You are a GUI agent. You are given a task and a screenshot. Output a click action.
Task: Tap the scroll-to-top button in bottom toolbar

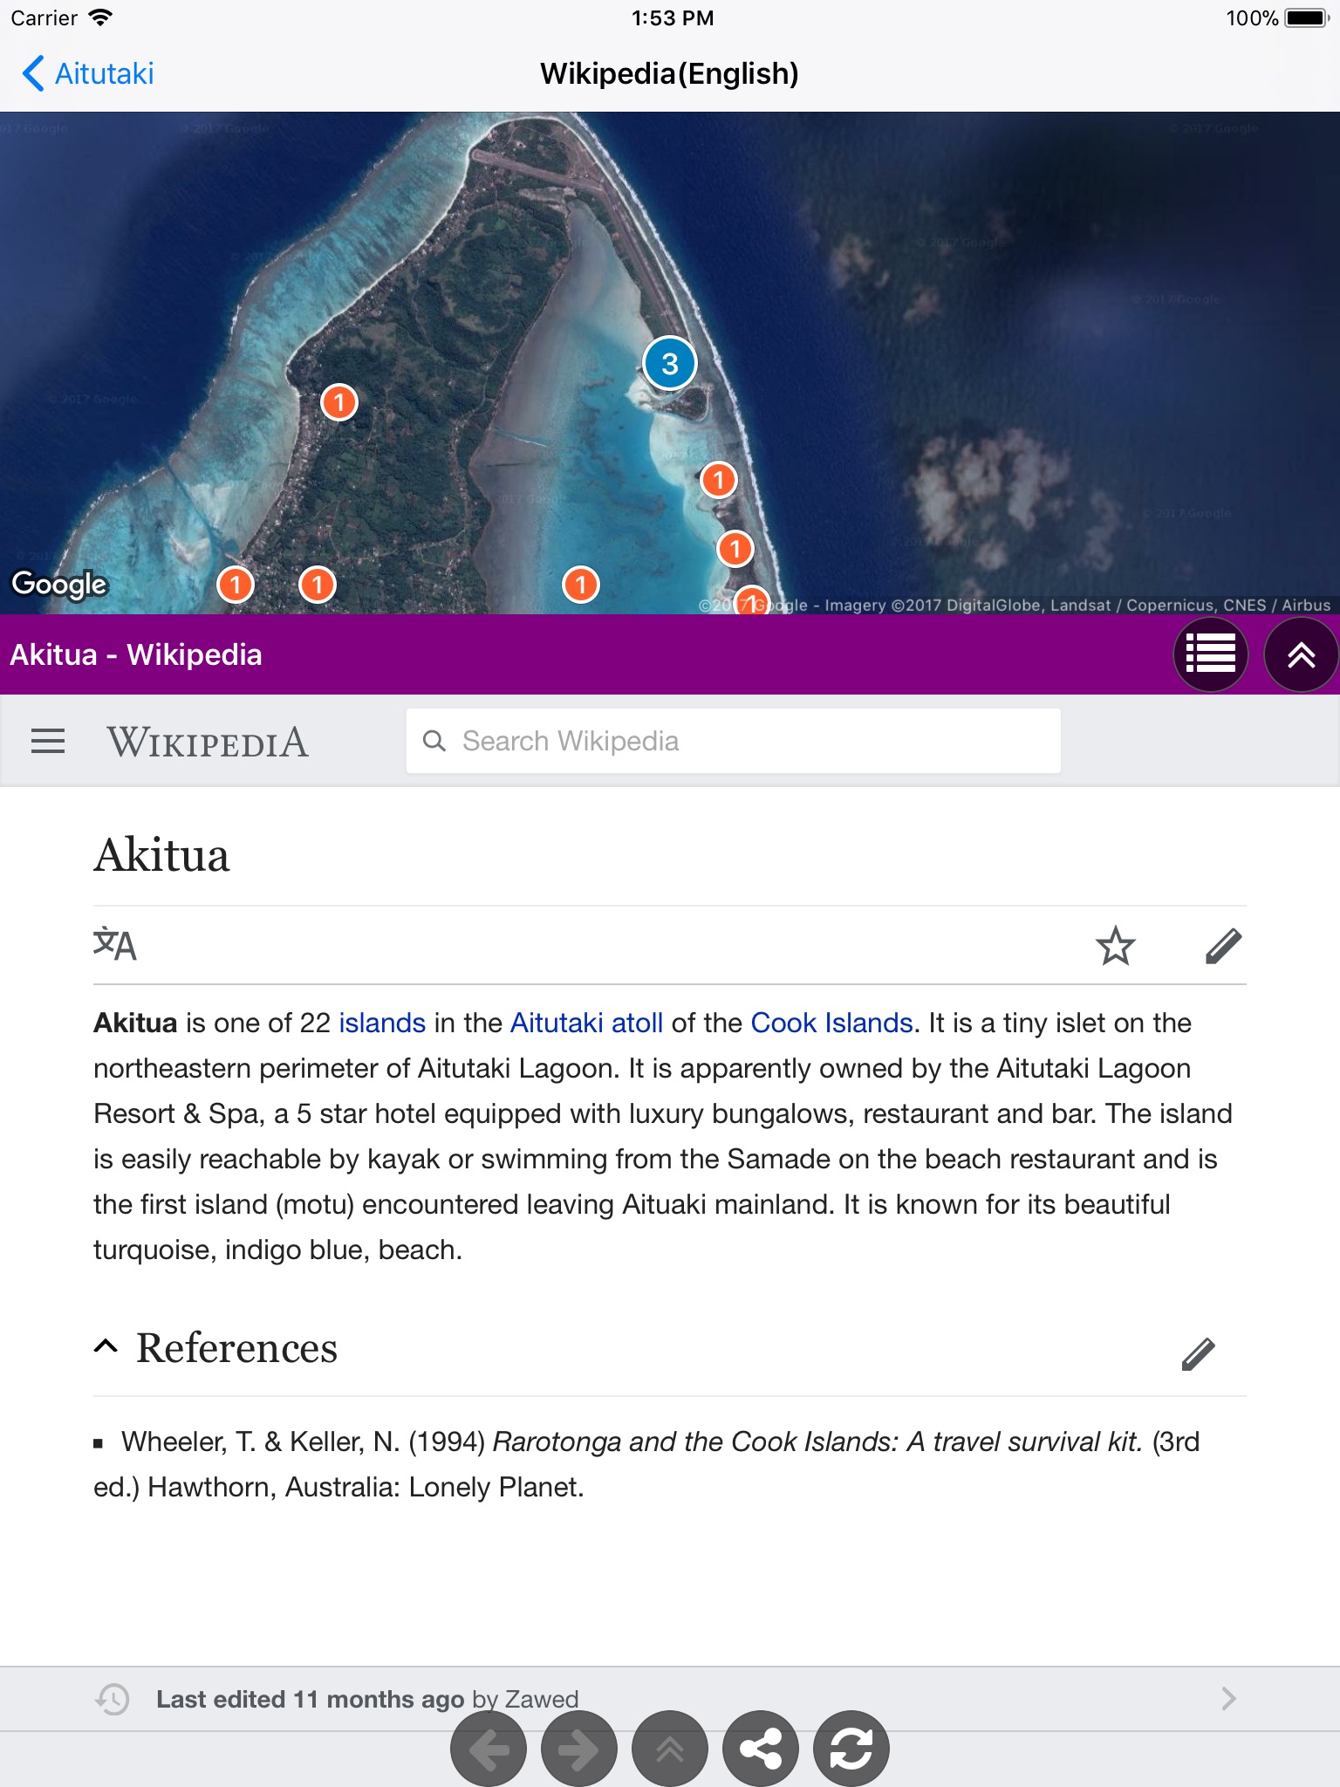tap(669, 1749)
